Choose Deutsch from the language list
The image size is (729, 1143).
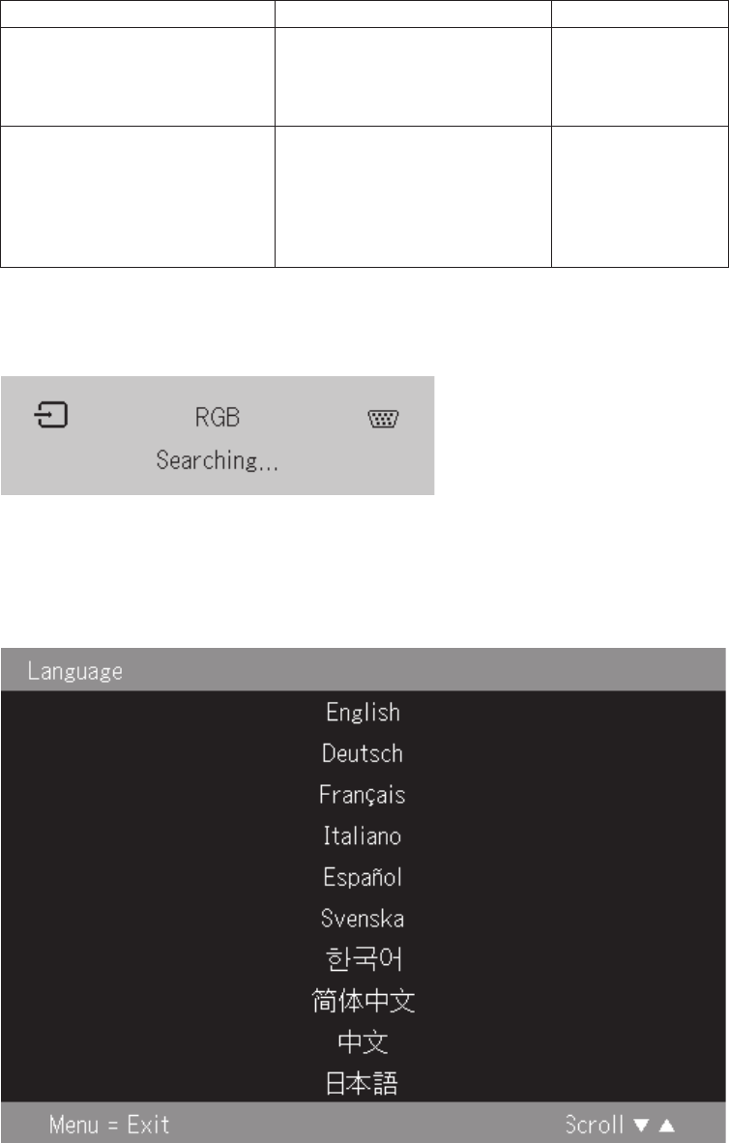coord(363,753)
